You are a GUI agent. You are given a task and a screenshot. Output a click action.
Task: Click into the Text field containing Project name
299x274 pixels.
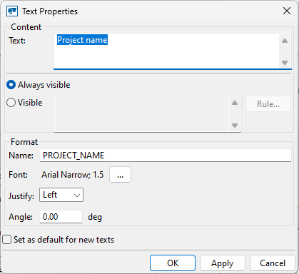(x=166, y=51)
